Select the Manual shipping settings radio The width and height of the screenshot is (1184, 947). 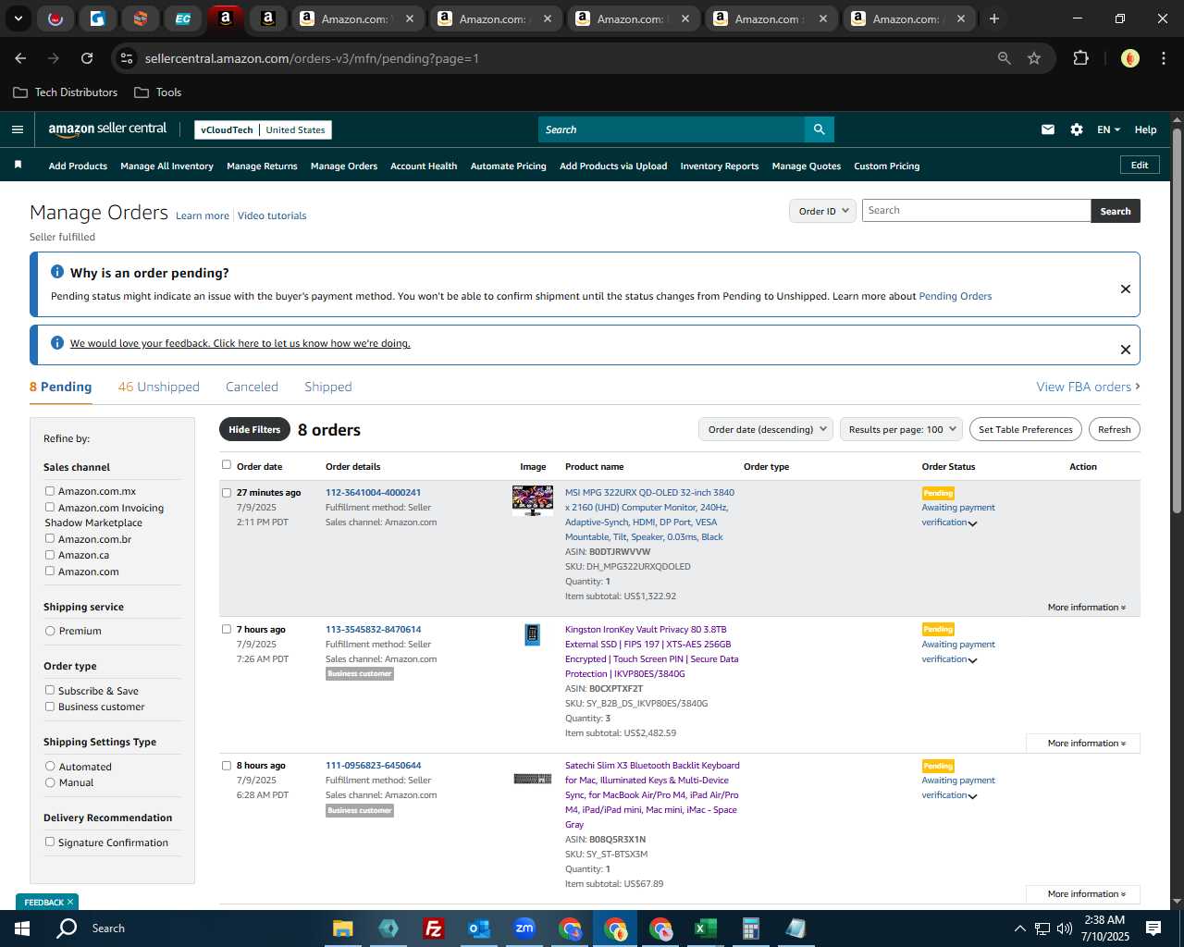click(x=50, y=782)
